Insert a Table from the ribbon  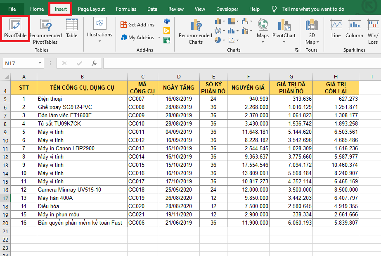click(x=71, y=28)
